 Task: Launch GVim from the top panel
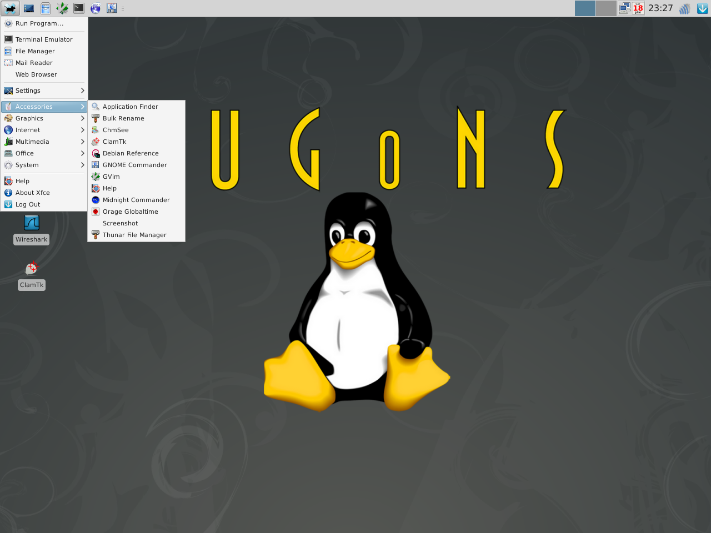pos(62,8)
